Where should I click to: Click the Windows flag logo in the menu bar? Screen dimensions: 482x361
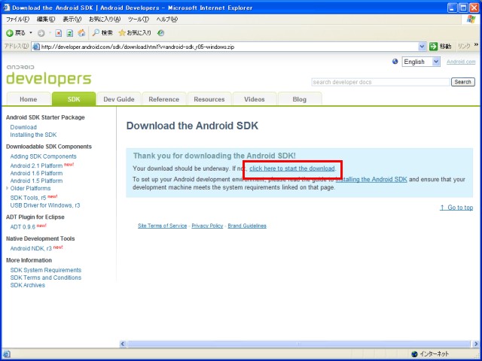(x=471, y=20)
